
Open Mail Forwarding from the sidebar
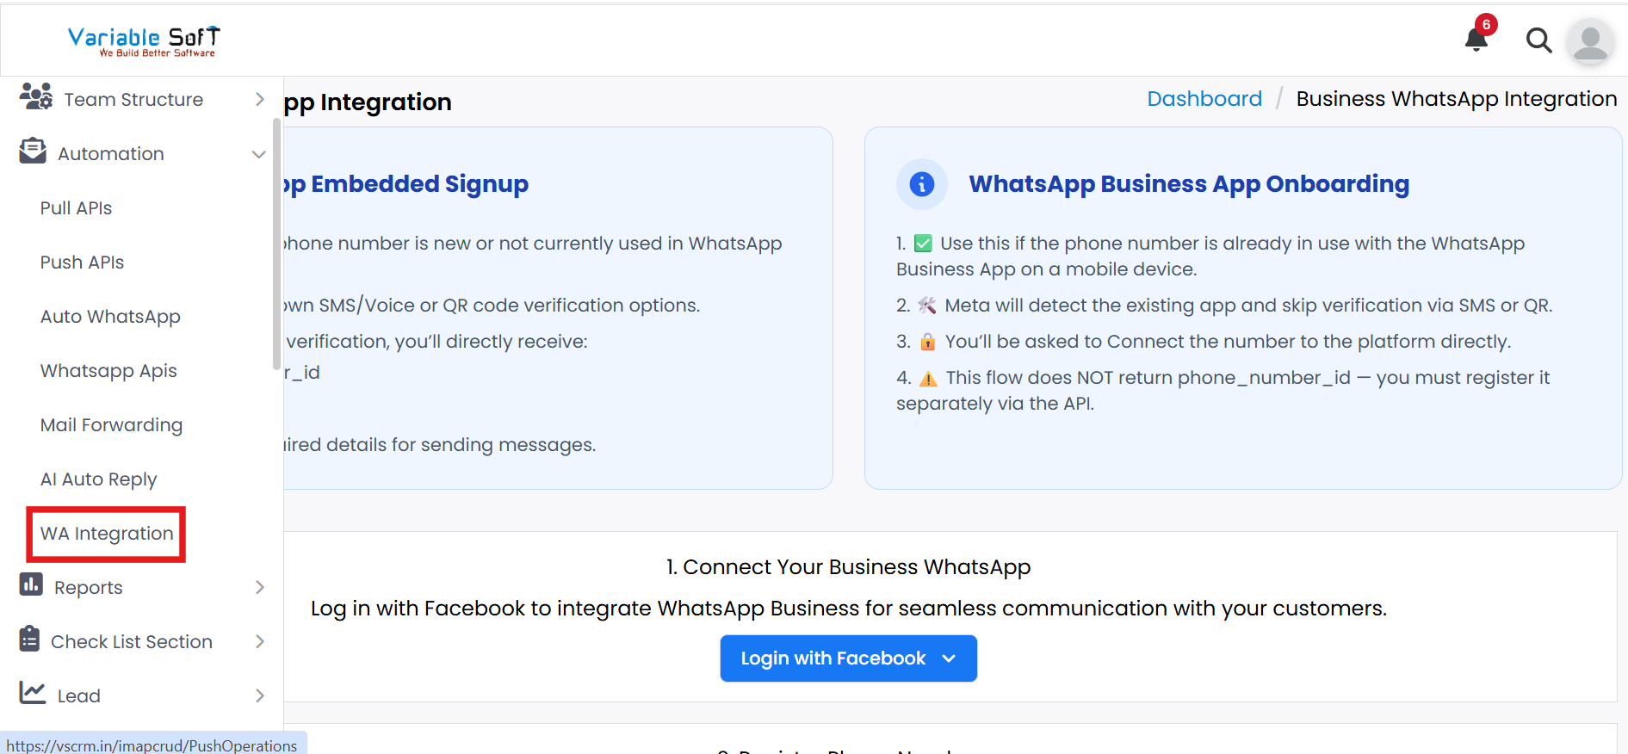pyautogui.click(x=111, y=425)
